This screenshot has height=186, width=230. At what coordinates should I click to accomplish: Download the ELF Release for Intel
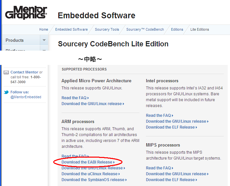click(x=171, y=127)
